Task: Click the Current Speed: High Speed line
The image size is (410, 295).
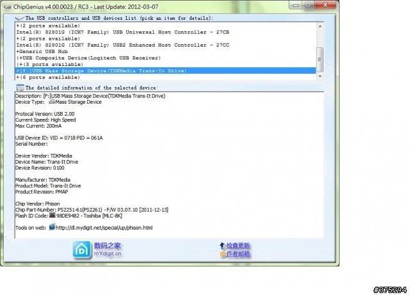Action: [x=45, y=120]
